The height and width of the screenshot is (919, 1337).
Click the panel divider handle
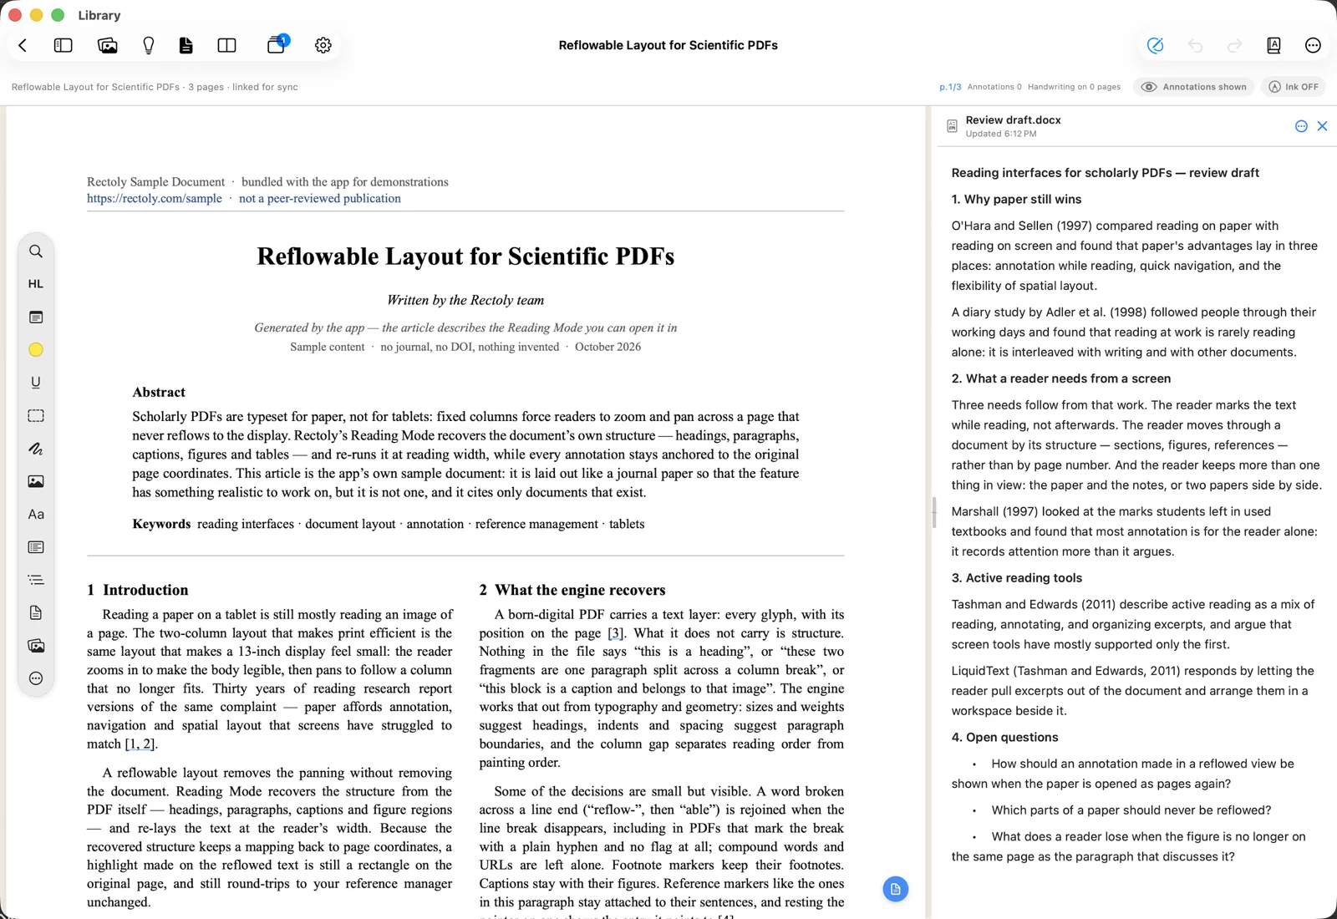(x=933, y=512)
